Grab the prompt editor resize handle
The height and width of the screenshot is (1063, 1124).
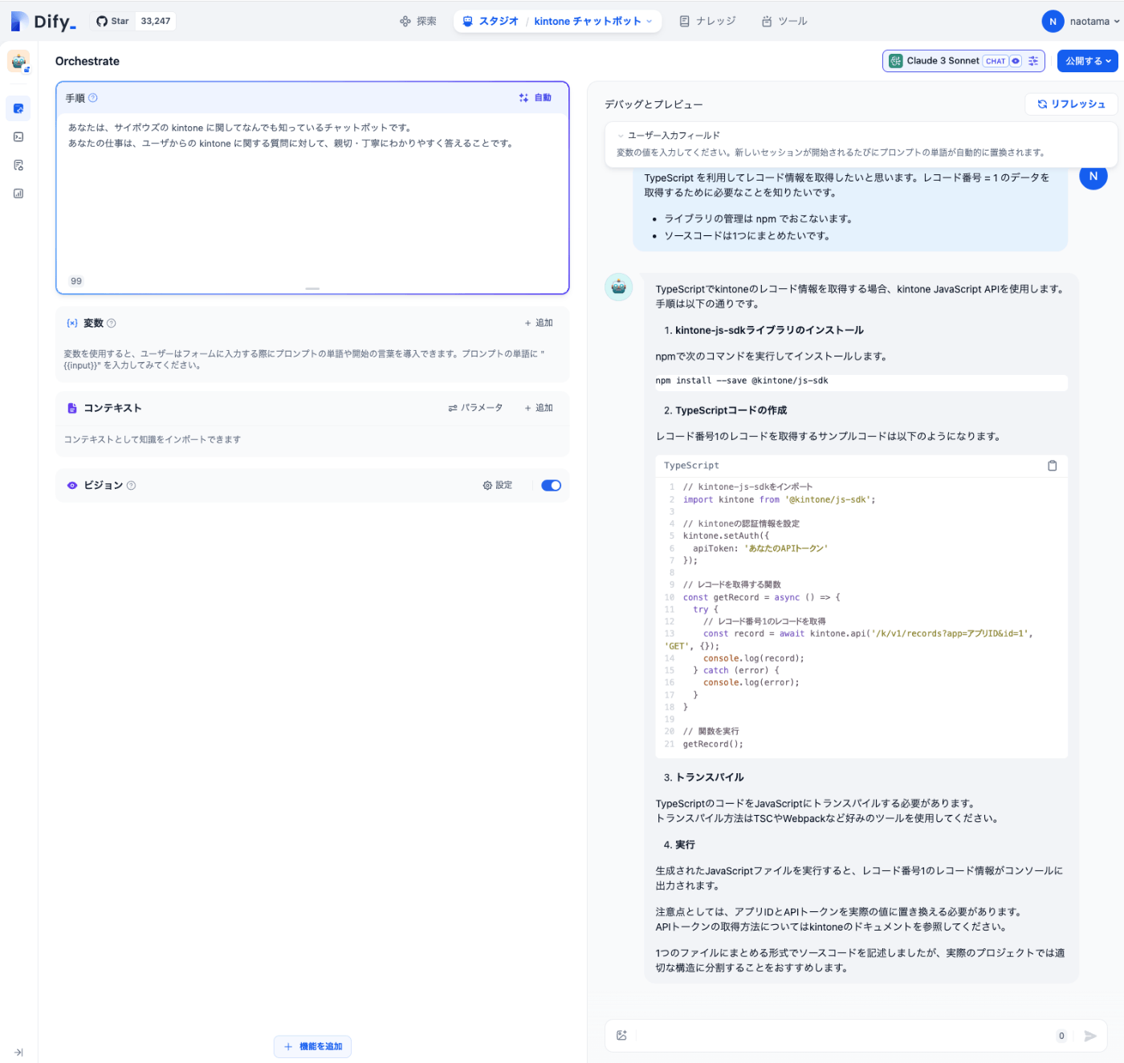[x=312, y=289]
